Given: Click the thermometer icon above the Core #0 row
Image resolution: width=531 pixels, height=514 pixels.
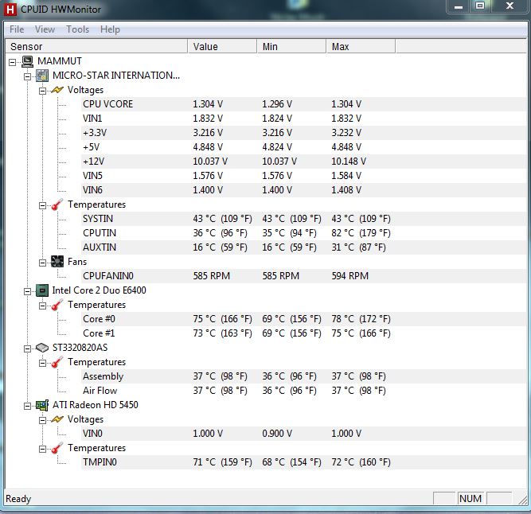Looking at the screenshot, I should pyautogui.click(x=57, y=305).
